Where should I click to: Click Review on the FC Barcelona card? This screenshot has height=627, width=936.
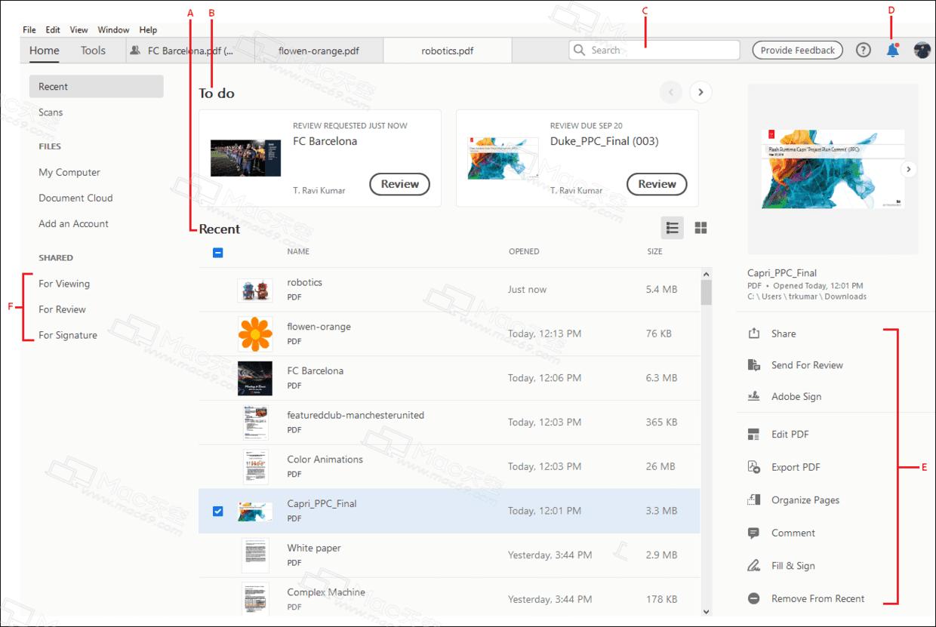pos(399,183)
